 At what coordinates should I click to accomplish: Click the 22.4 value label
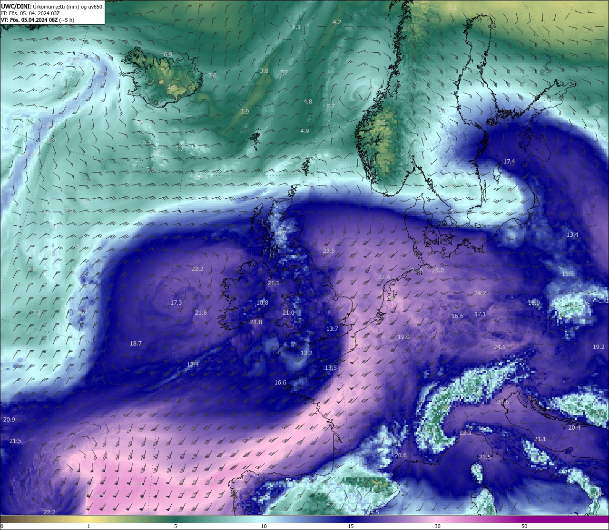384,277
